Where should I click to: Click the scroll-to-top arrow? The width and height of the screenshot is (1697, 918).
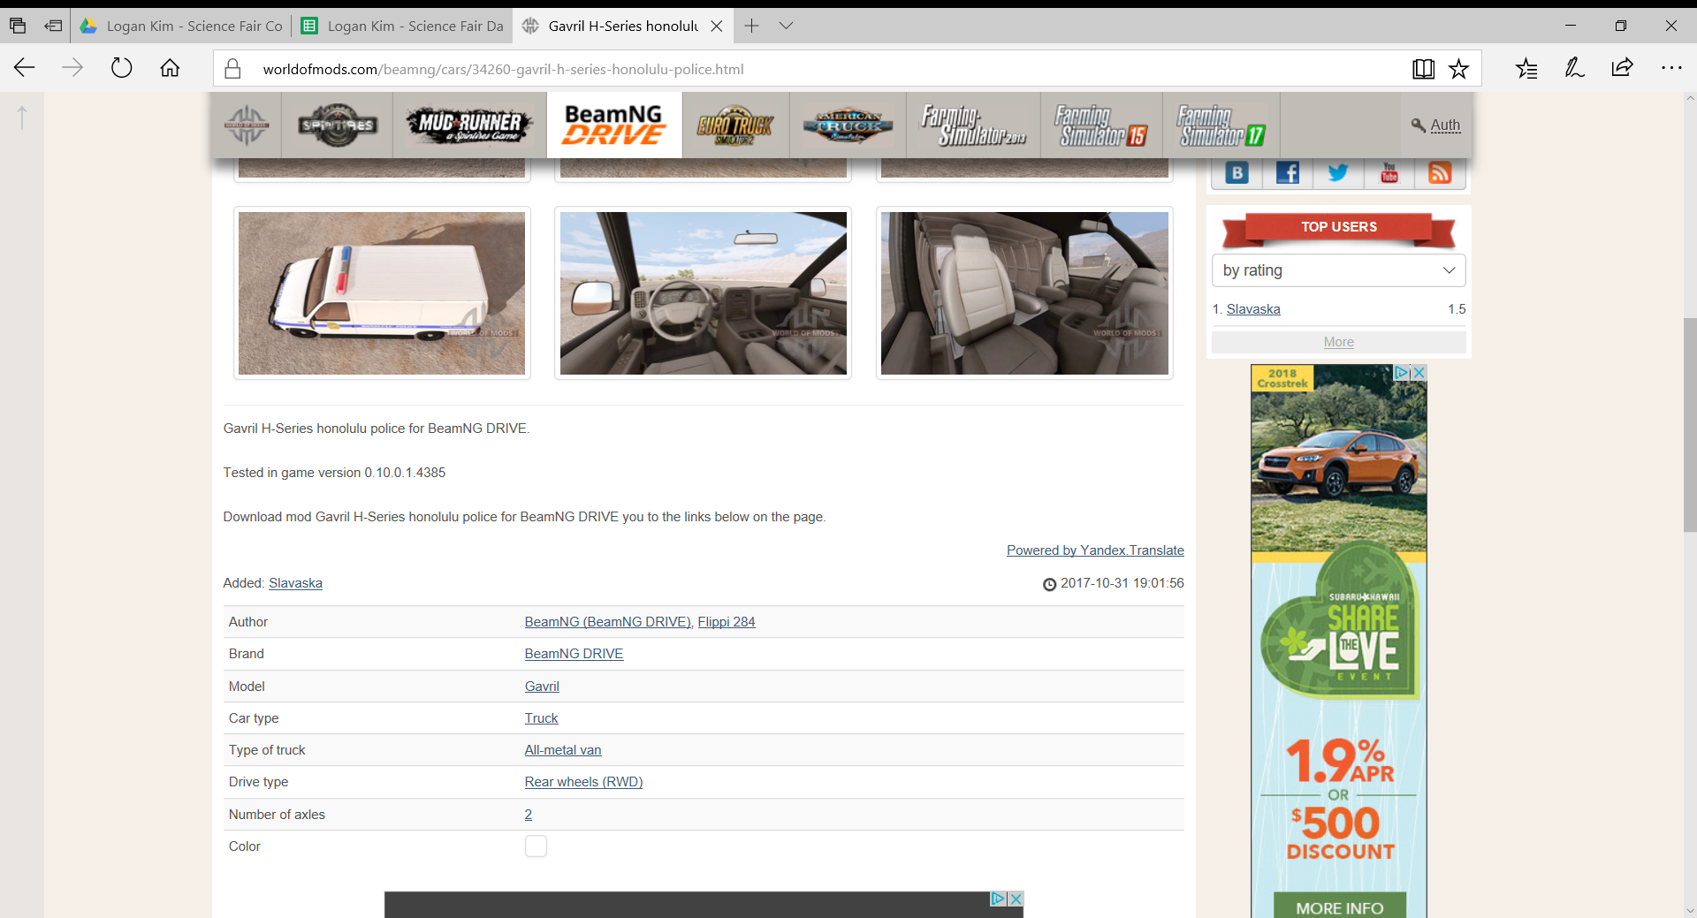pyautogui.click(x=22, y=117)
